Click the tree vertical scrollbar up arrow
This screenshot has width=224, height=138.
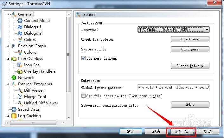[x=69, y=14]
